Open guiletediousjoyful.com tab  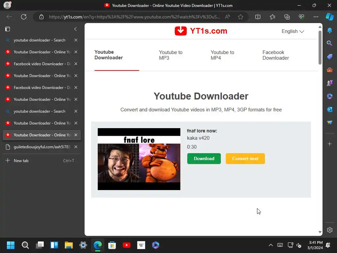(x=42, y=147)
